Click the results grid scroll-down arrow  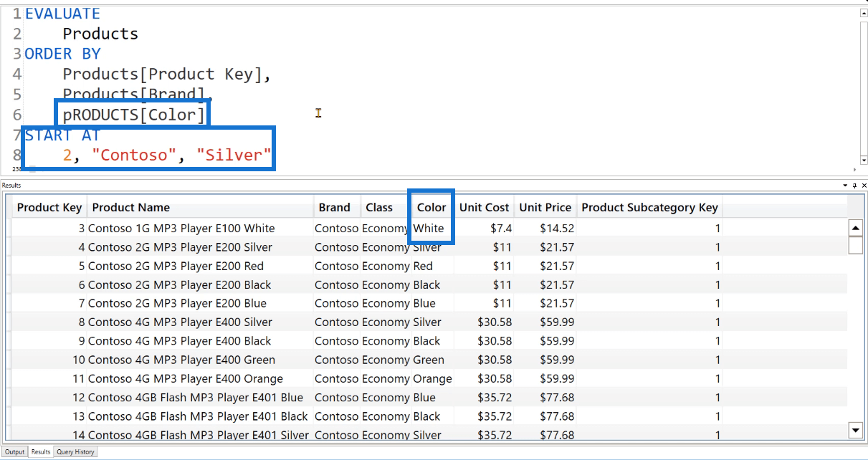[x=855, y=430]
